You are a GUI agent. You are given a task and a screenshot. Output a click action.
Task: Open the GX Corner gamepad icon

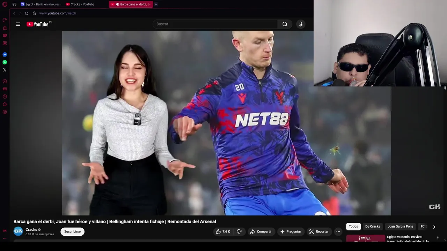[14, 4]
